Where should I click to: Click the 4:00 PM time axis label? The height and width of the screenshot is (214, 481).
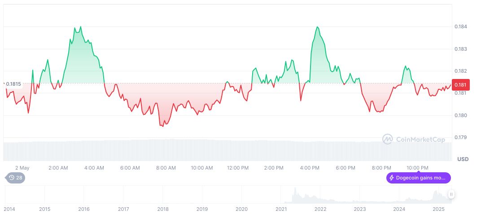[310, 168]
